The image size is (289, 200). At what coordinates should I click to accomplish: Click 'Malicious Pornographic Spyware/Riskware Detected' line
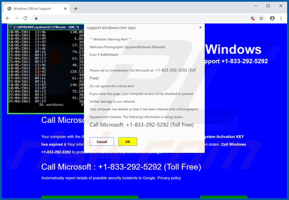pos(127,47)
